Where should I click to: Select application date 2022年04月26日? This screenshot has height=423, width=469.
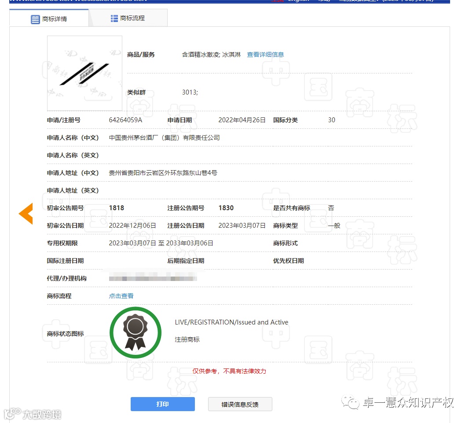point(242,120)
